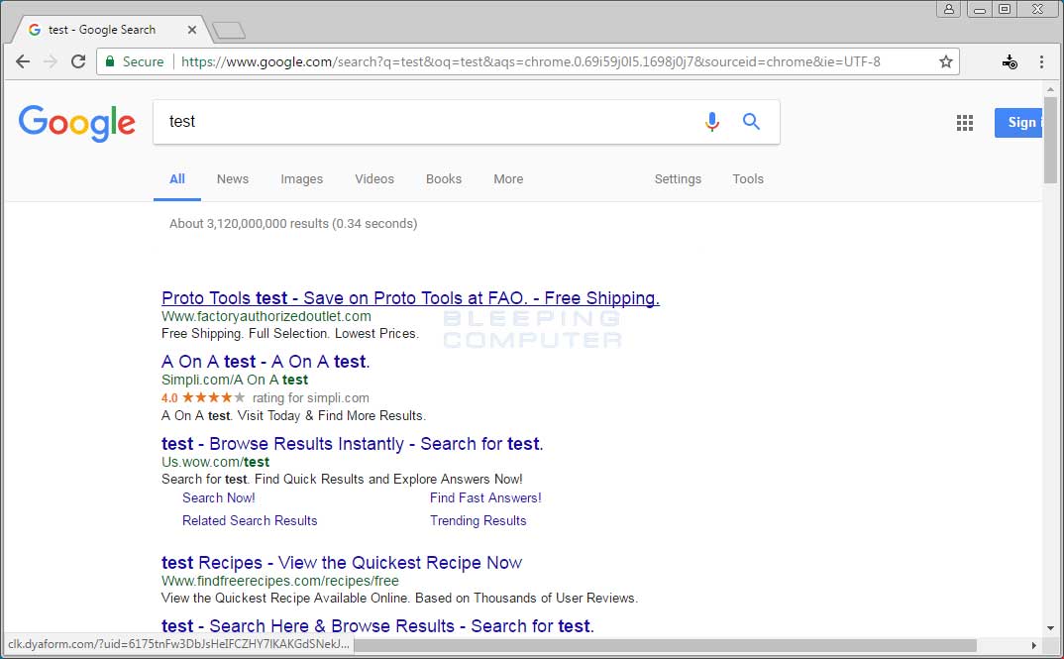Open the Settings dropdown
The width and height of the screenshot is (1064, 659).
(x=678, y=179)
